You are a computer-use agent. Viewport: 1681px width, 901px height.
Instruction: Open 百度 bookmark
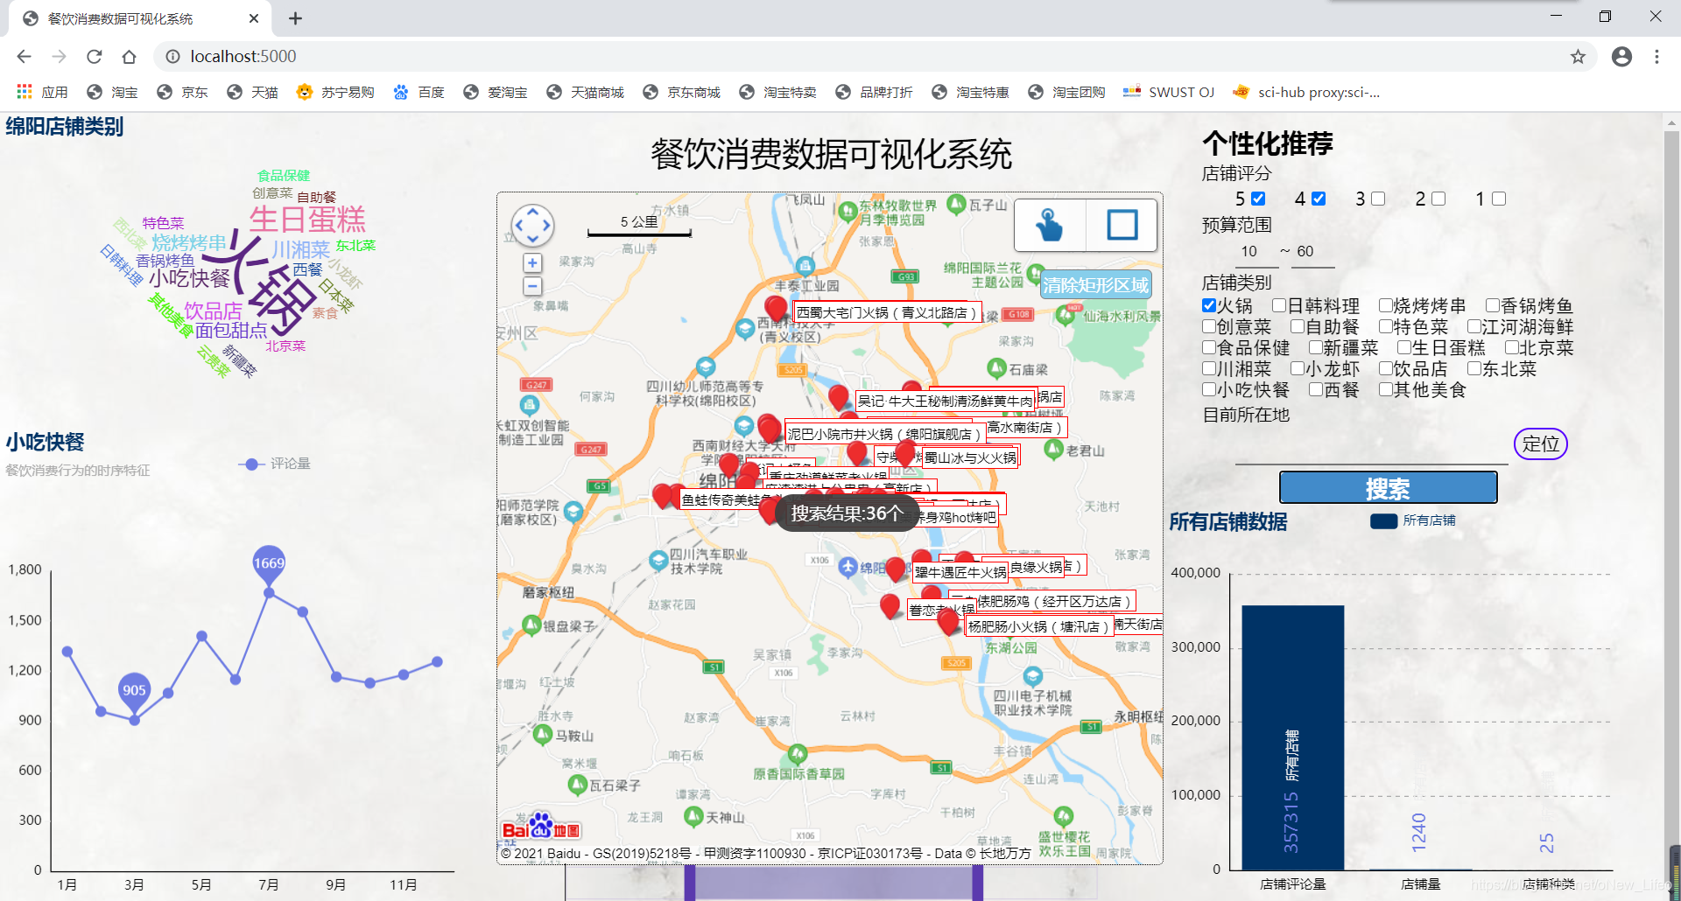pos(418,92)
